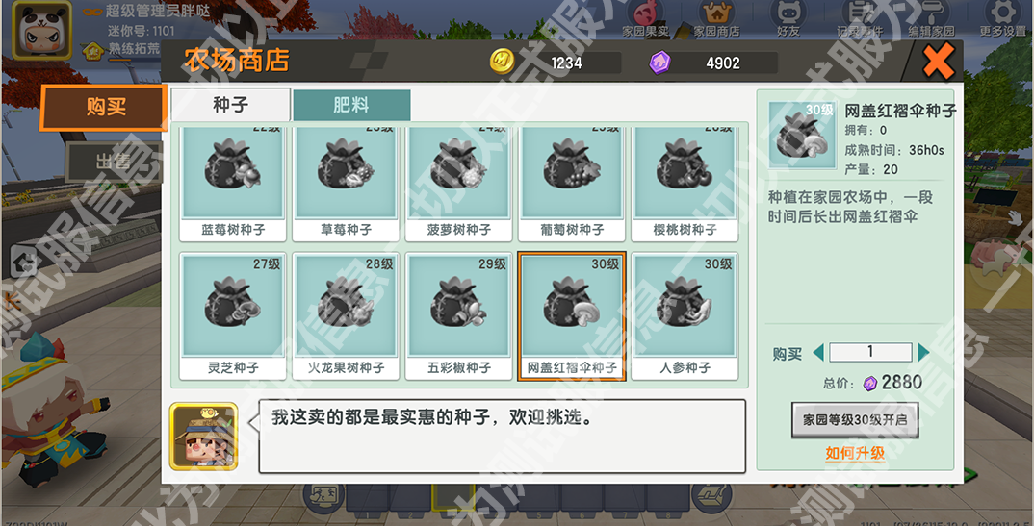Switch to the 出售 sell panel

click(x=114, y=162)
